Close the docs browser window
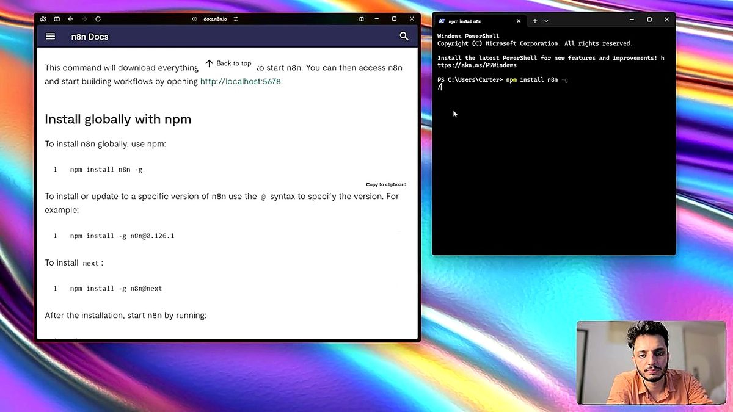The height and width of the screenshot is (412, 733). [x=412, y=19]
